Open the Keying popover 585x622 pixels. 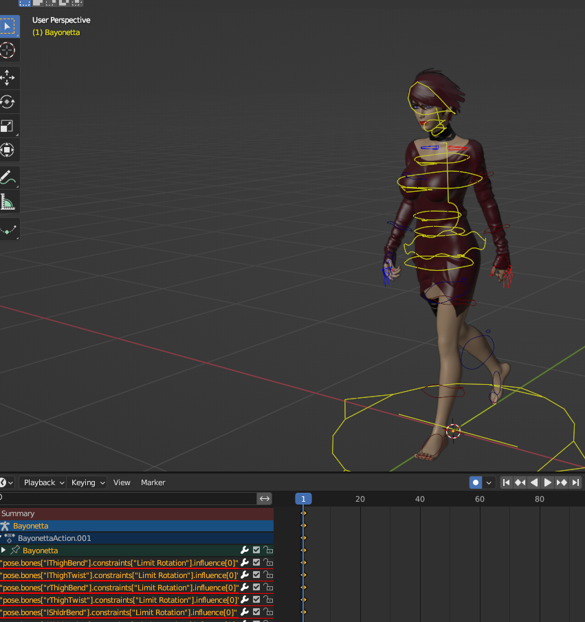(87, 482)
